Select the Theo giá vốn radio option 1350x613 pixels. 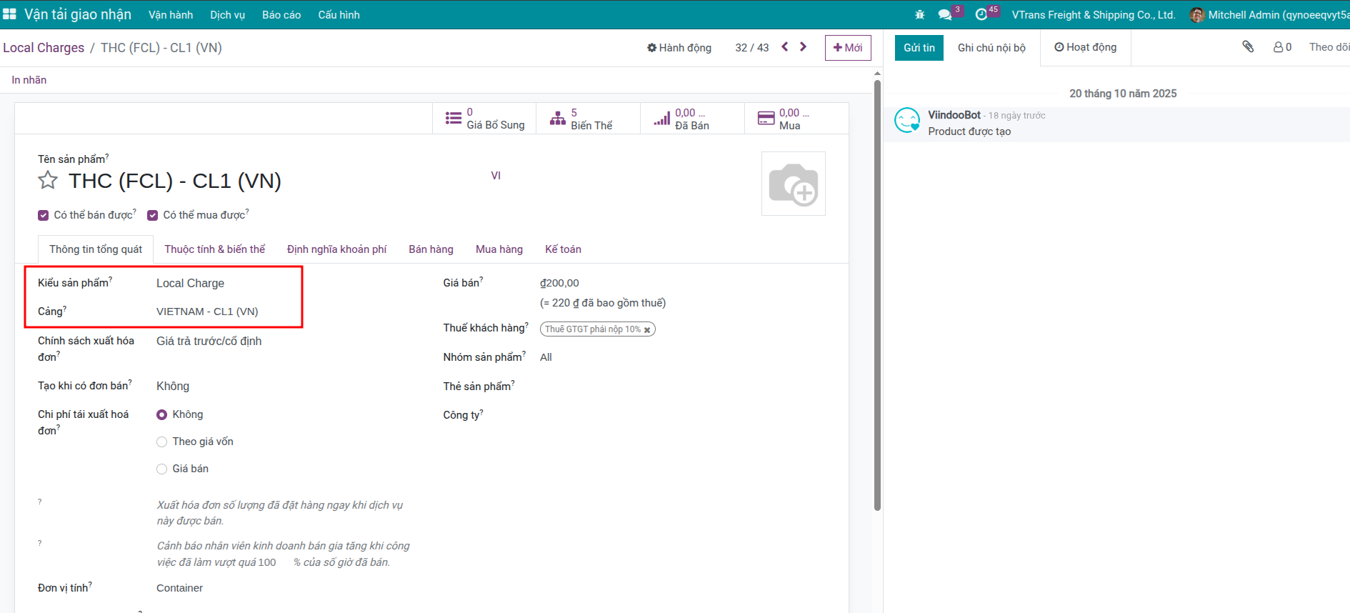click(x=162, y=442)
